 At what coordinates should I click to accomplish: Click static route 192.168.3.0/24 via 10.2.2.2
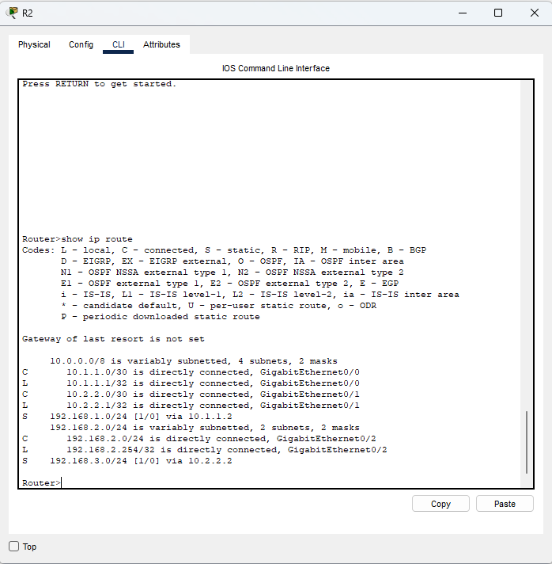(127, 461)
